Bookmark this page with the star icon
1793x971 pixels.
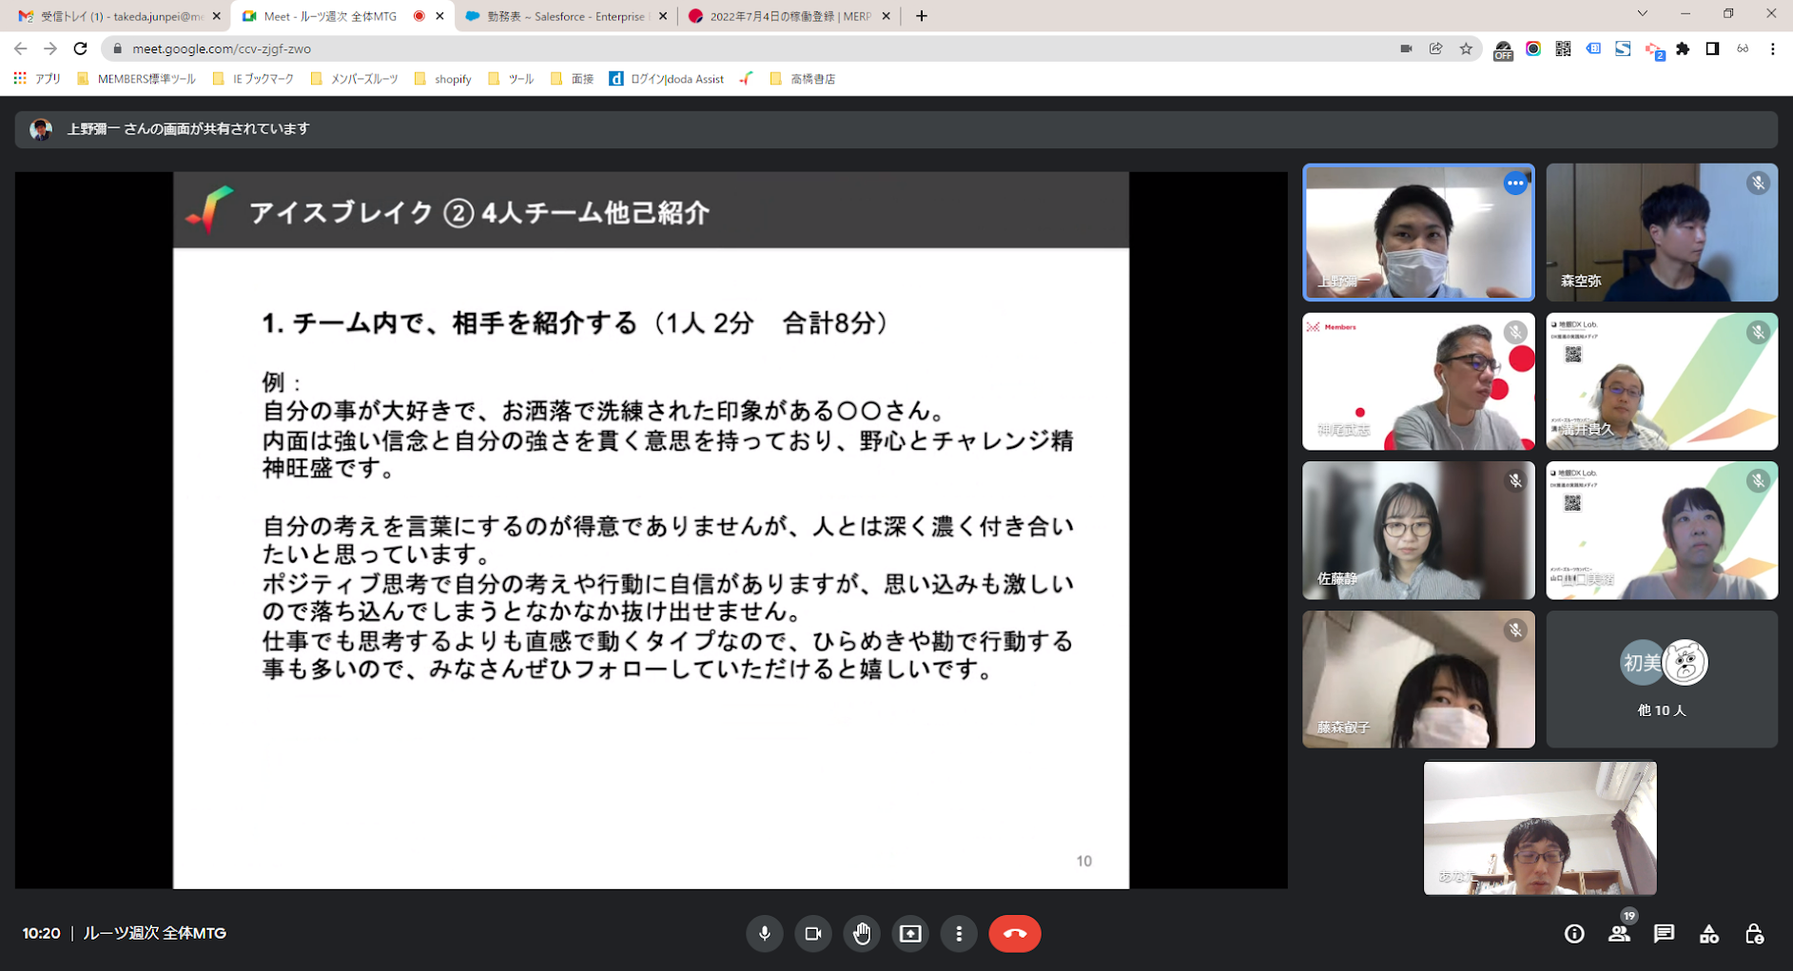pyautogui.click(x=1466, y=49)
